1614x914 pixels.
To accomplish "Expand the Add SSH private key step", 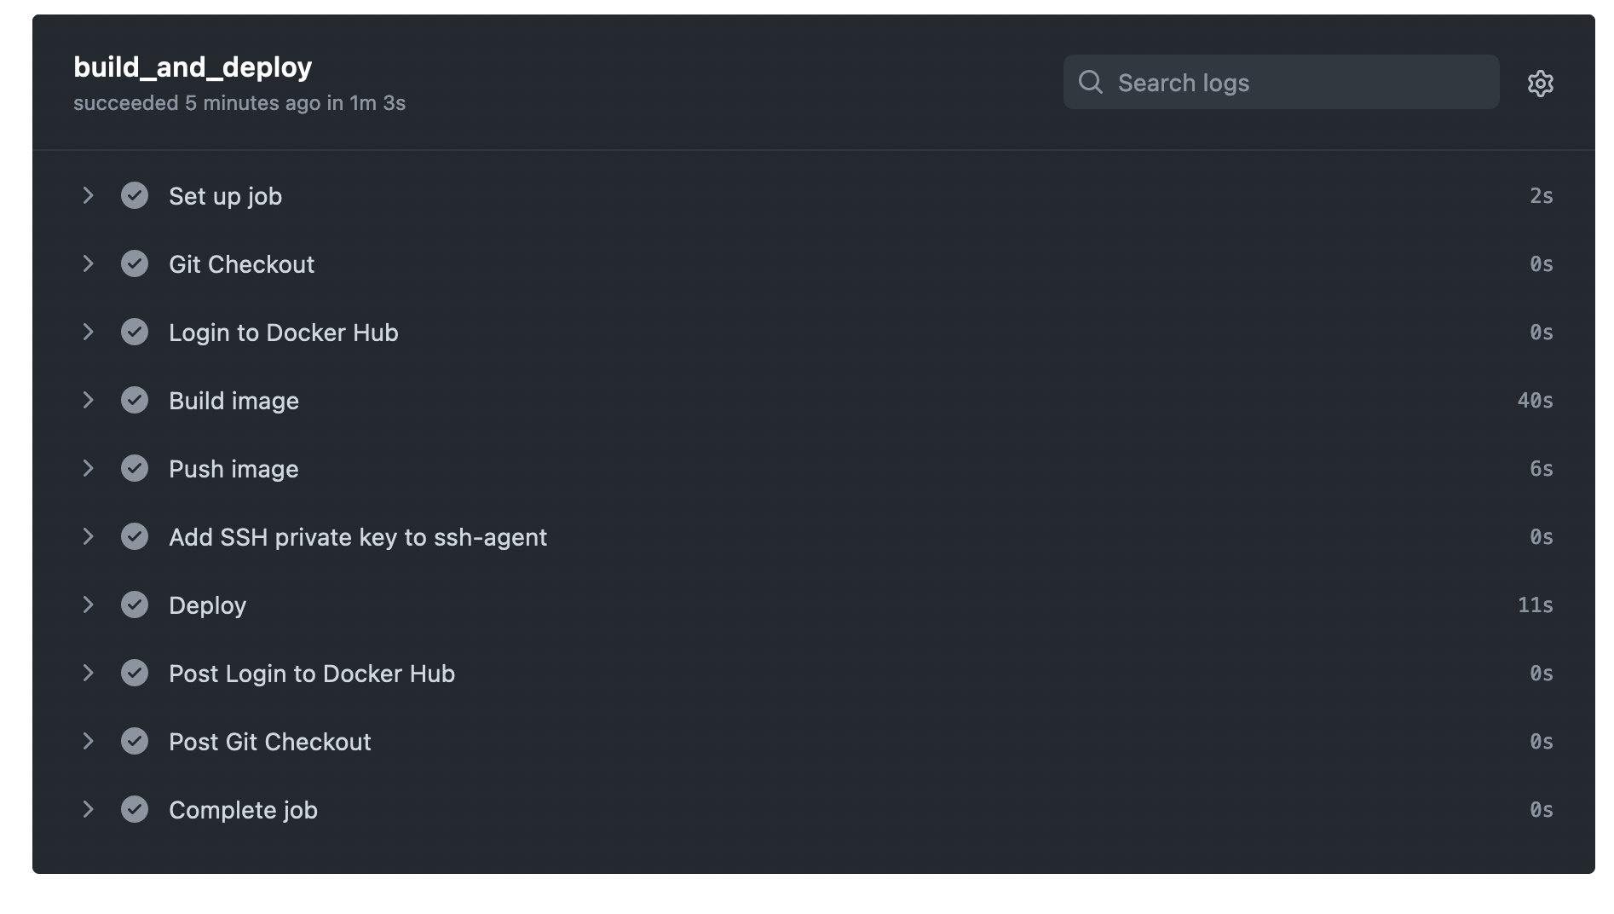I will click(x=88, y=536).
